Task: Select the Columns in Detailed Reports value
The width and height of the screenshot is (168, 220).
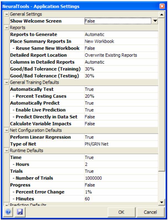Action: (121, 62)
